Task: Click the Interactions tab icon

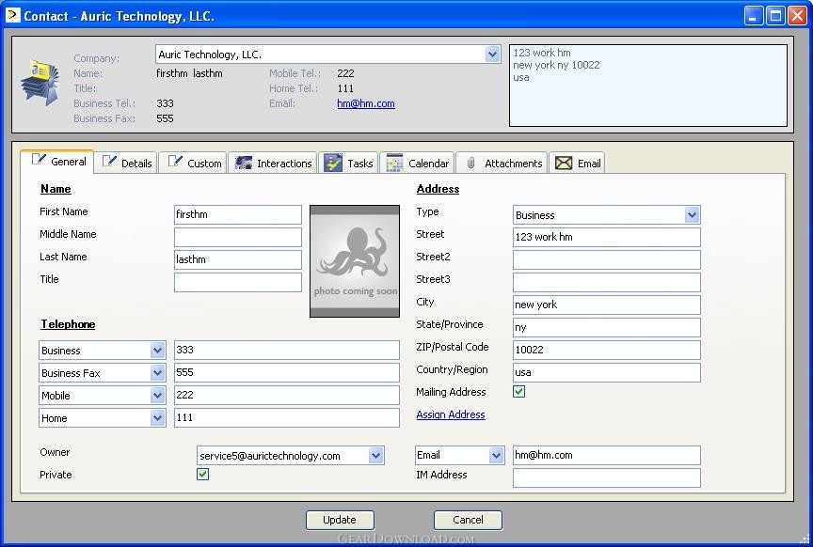Action: 243,163
